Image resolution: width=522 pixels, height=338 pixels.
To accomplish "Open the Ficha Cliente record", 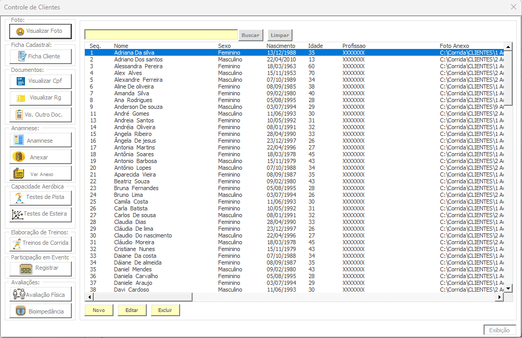I will pyautogui.click(x=40, y=56).
